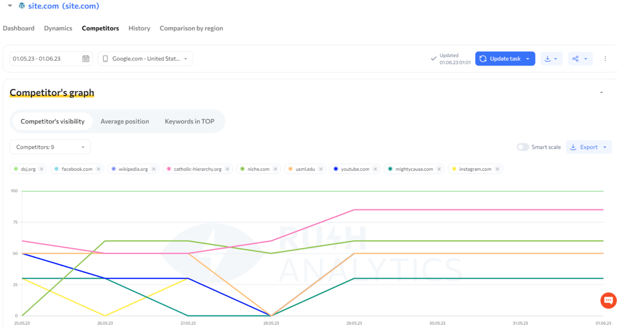617x329 pixels.
Task: Click the WordPress icon beside site.com
Action: click(x=22, y=6)
